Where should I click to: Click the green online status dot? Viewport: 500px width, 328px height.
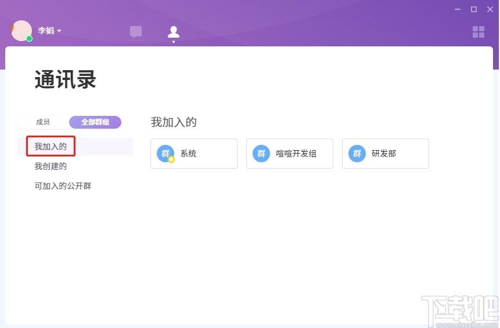(30, 39)
